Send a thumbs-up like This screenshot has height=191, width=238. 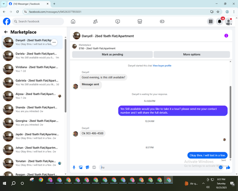[228, 167]
